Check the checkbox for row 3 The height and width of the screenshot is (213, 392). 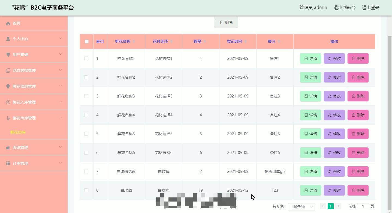click(x=86, y=96)
